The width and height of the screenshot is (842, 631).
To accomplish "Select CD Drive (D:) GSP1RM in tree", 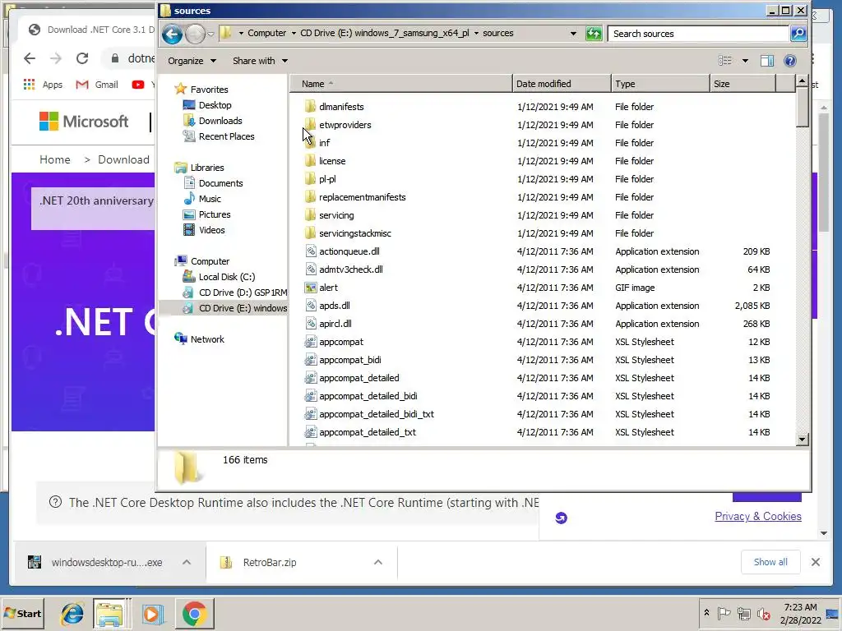I will 243,292.
